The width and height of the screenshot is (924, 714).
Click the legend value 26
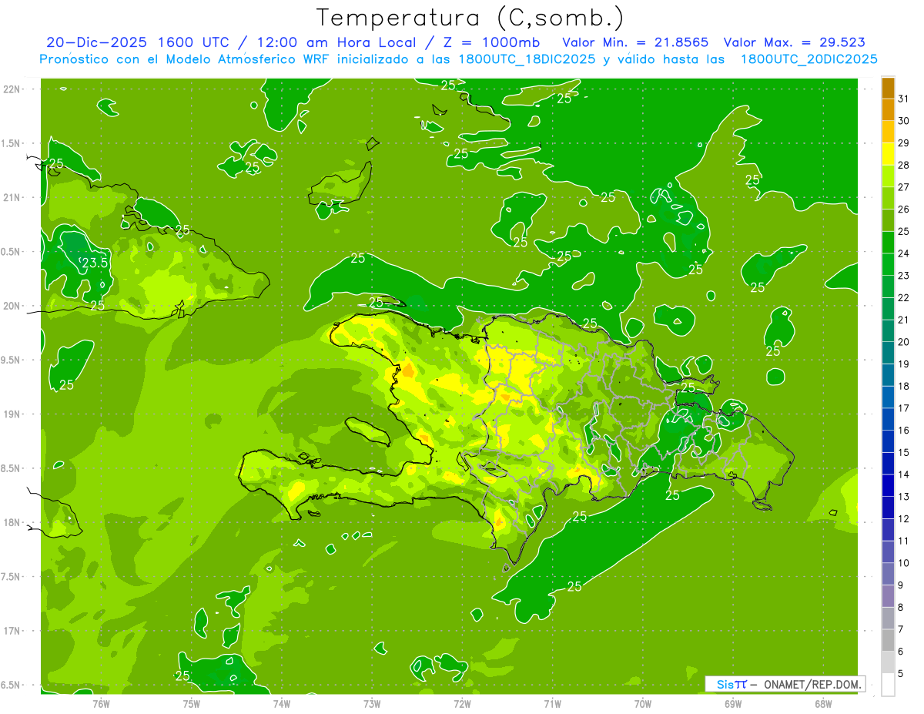904,210
